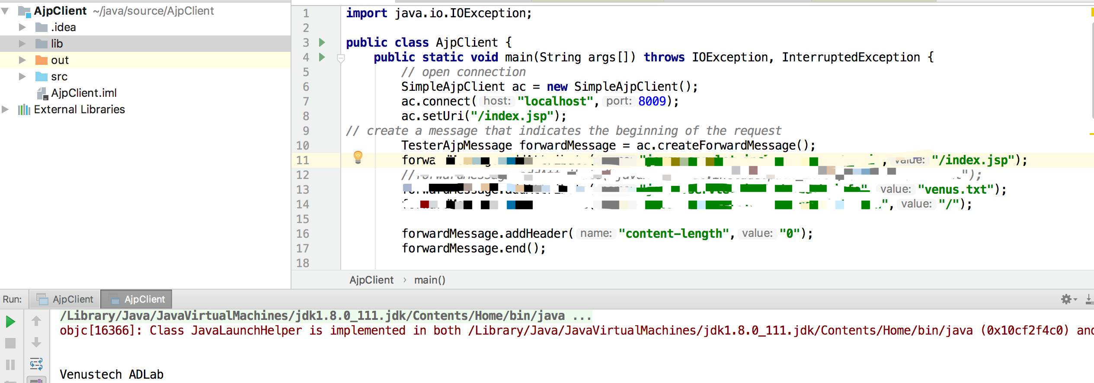
Task: Expand the out folder
Action: [x=22, y=60]
